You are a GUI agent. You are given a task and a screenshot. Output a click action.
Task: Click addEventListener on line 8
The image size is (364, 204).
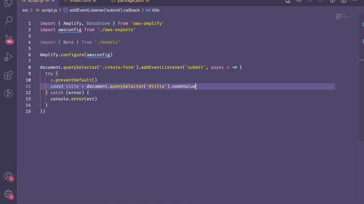point(162,67)
